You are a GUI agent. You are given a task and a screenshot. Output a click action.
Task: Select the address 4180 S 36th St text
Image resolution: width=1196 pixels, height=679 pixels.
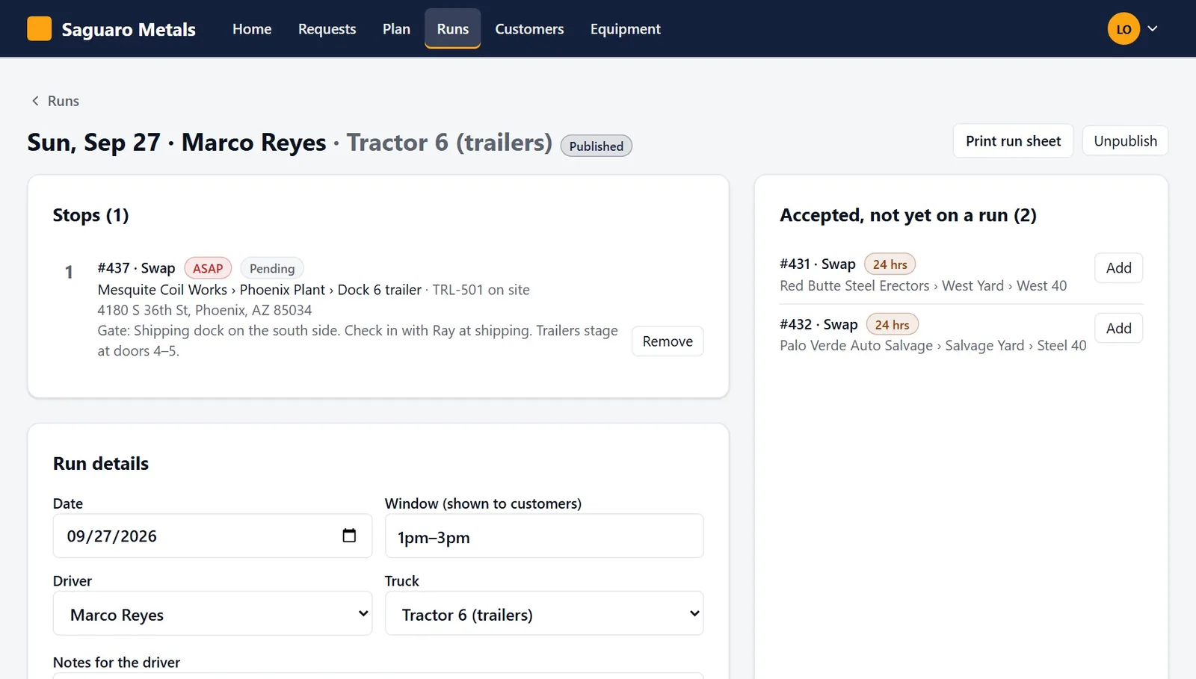[x=205, y=310]
